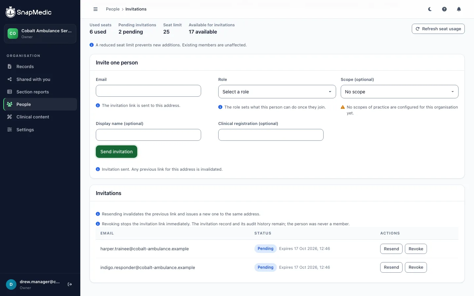
Task: Toggle the hamburger sidebar menu icon
Action: coord(95,9)
